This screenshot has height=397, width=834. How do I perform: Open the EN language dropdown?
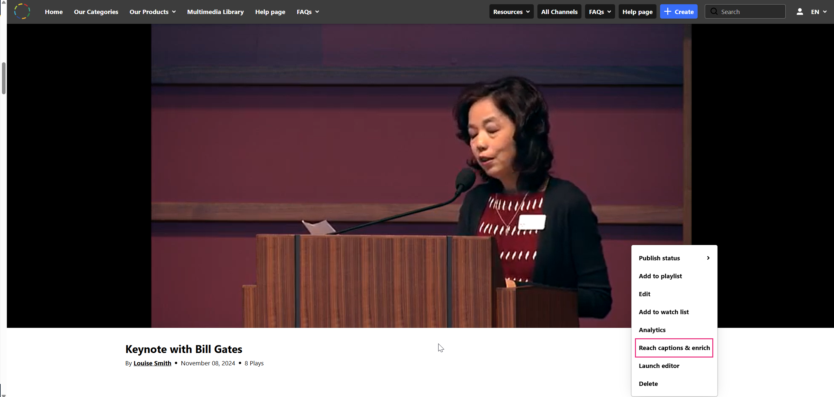(x=818, y=12)
